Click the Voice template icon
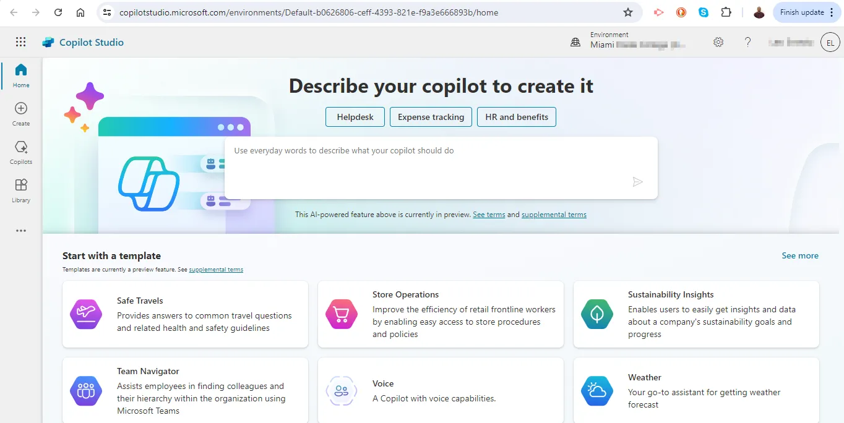 point(341,391)
